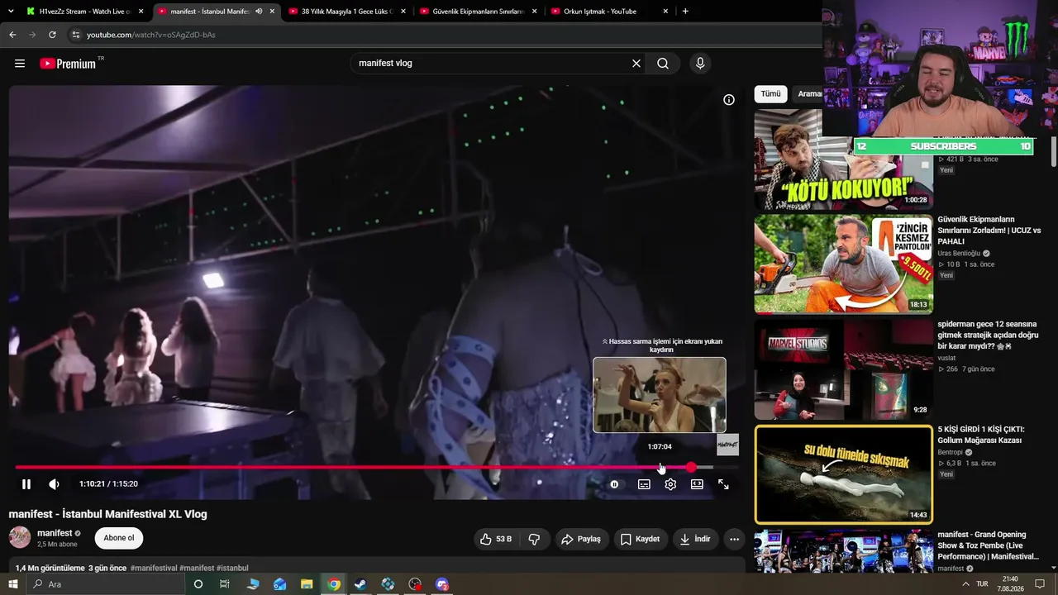Focus the YouTube search field
This screenshot has width=1058, height=595.
(492, 64)
